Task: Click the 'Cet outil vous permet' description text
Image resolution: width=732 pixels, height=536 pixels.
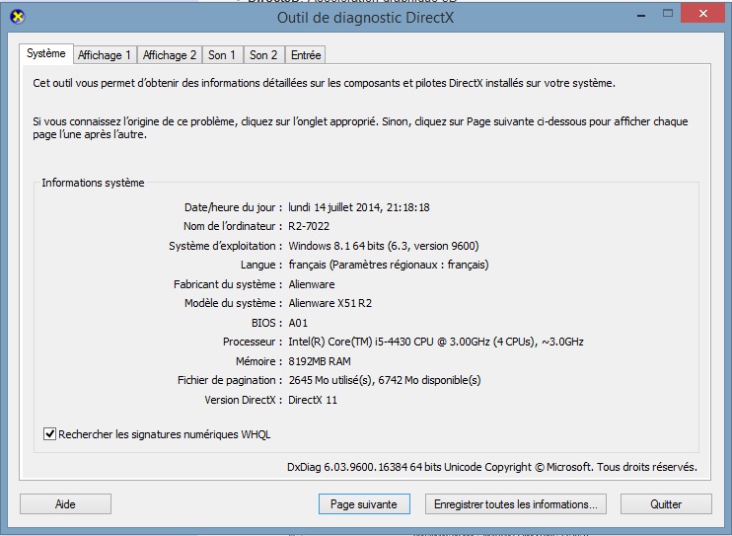Action: 324,83
